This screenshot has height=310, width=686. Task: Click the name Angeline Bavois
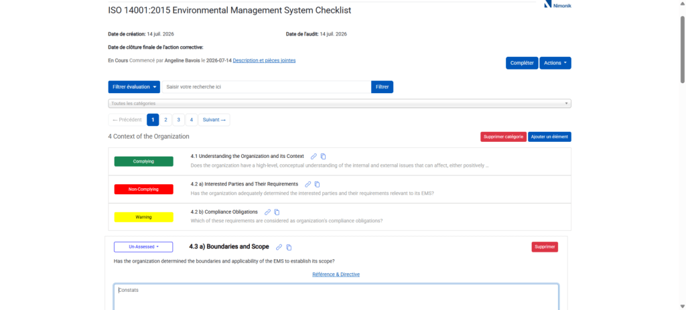tap(182, 60)
